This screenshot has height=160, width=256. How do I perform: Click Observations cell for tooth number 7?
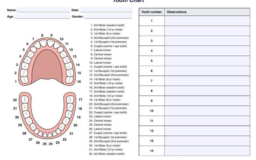(207, 81)
